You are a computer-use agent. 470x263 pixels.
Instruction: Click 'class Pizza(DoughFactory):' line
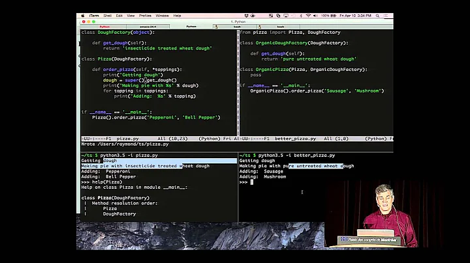[x=117, y=59]
